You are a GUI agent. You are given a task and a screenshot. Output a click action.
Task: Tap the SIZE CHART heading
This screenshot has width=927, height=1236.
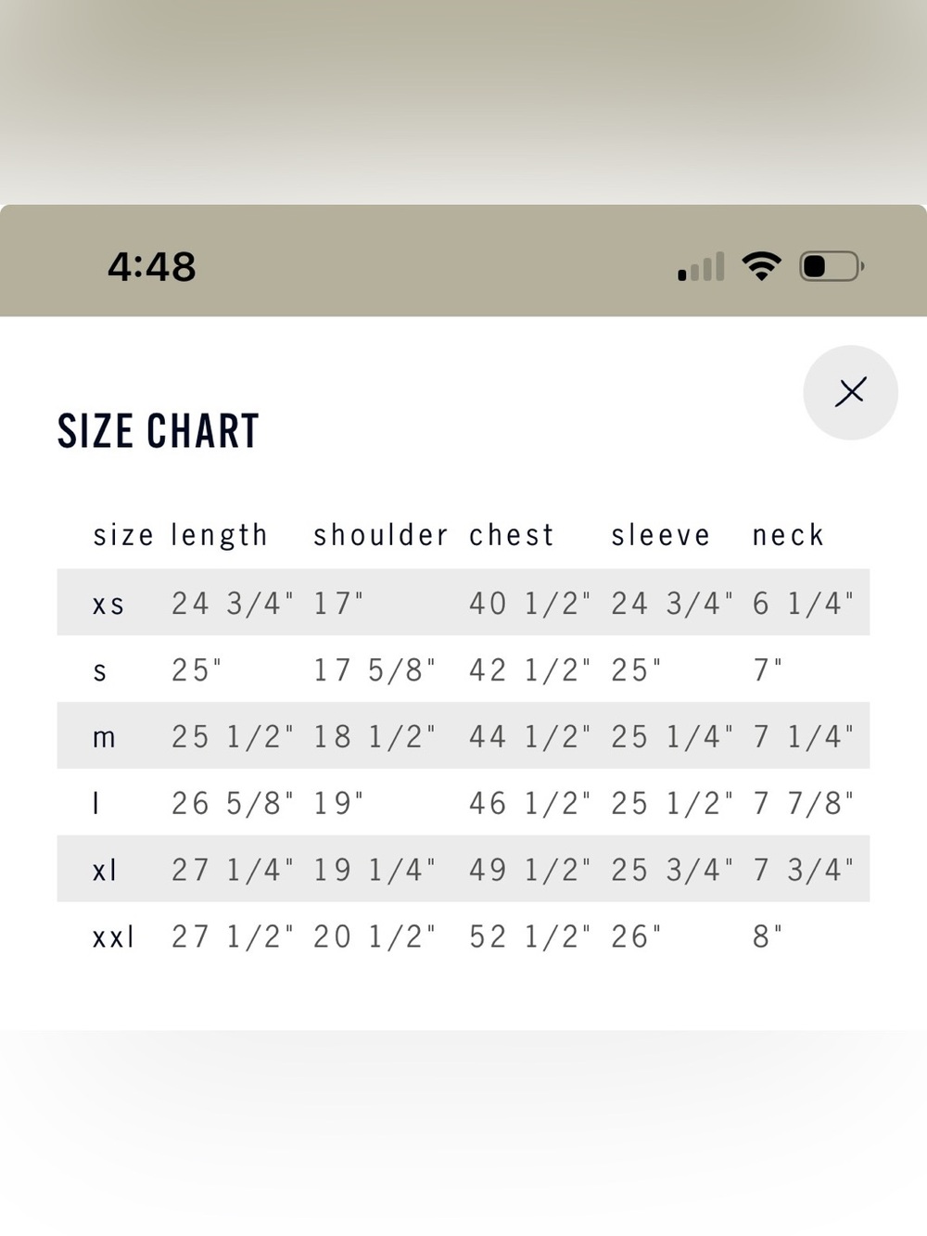pyautogui.click(x=159, y=431)
